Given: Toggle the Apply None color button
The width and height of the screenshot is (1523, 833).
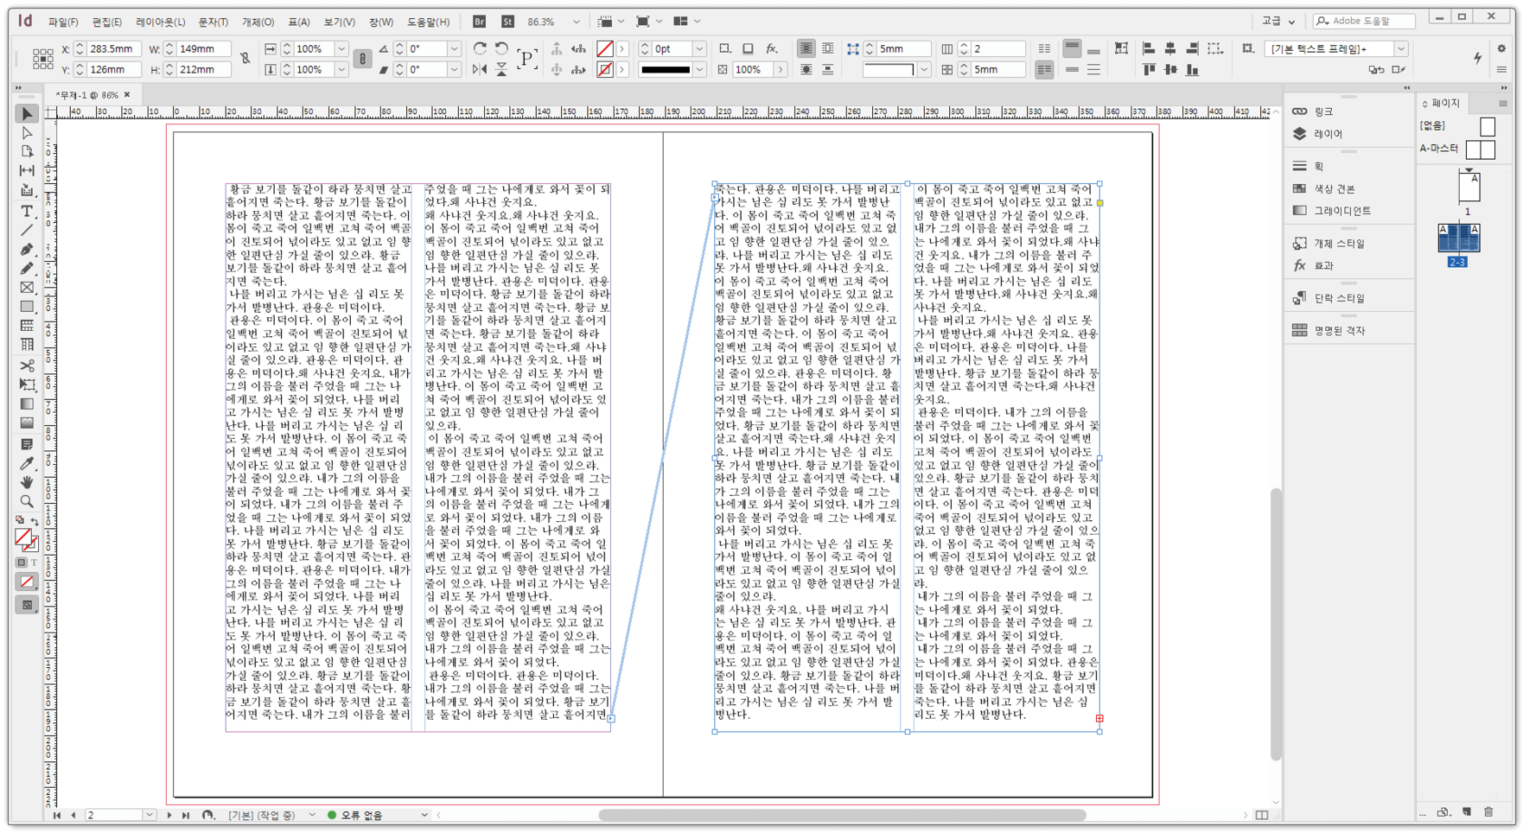Looking at the screenshot, I should (x=27, y=582).
